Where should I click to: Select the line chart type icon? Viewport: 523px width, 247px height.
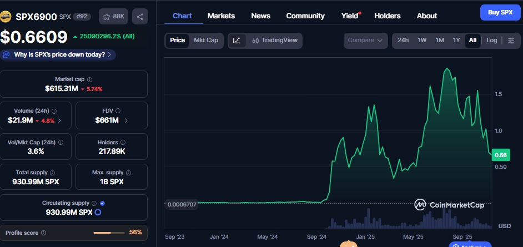click(x=237, y=41)
